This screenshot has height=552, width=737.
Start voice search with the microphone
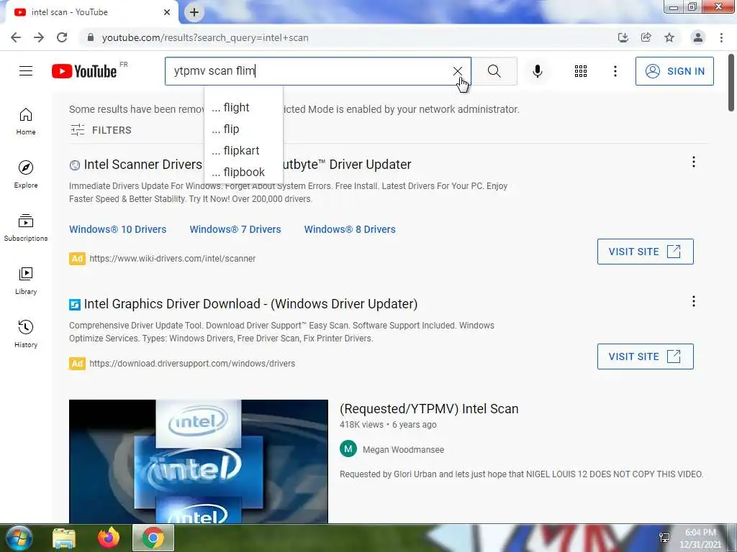[537, 71]
